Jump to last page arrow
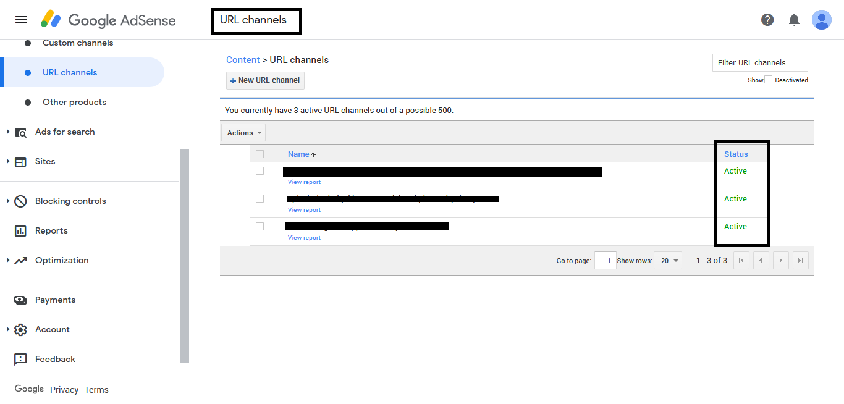 801,261
